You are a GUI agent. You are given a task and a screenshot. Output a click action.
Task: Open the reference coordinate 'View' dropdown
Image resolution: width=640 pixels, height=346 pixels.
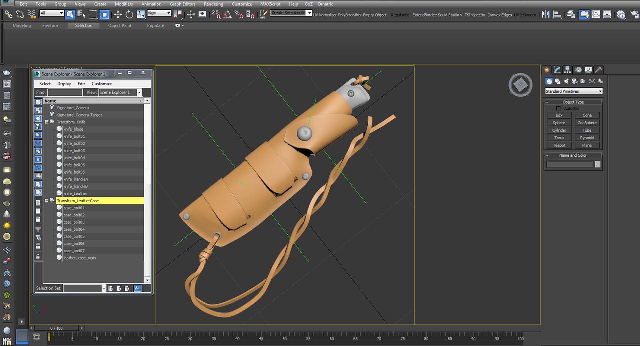(159, 13)
